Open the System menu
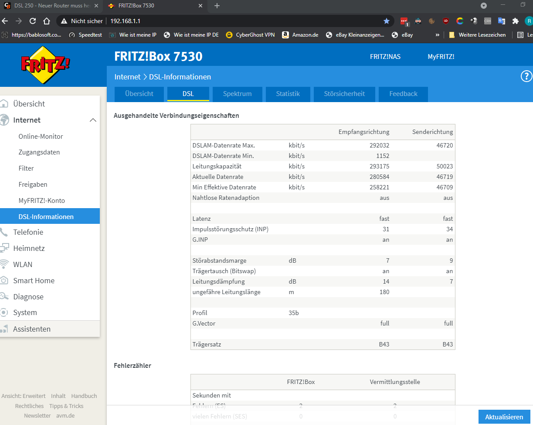 coord(25,312)
